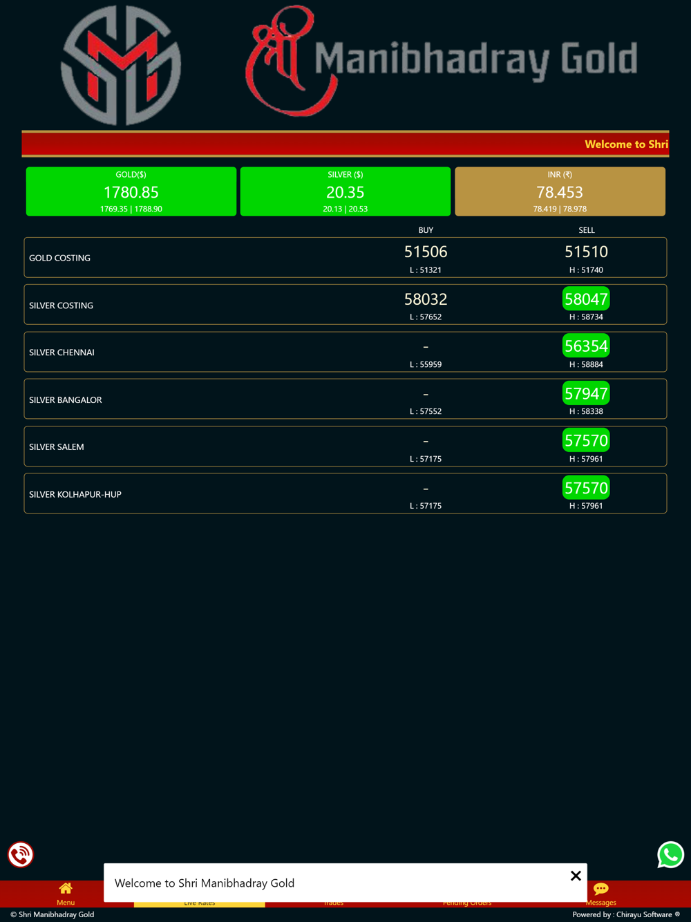Click gold range 1769.35 | 1788.90

131,209
